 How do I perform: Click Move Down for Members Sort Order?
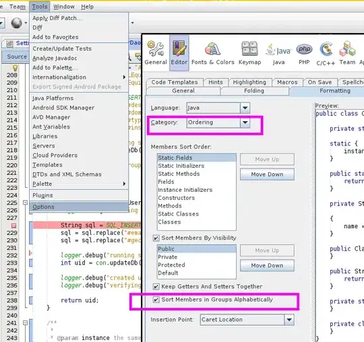[267, 174]
